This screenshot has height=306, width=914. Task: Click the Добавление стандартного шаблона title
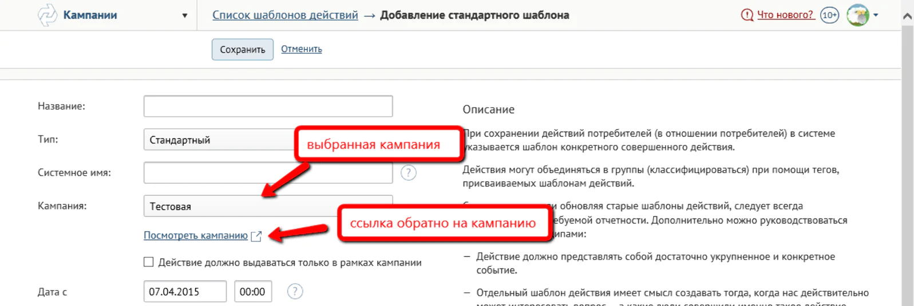(x=474, y=15)
